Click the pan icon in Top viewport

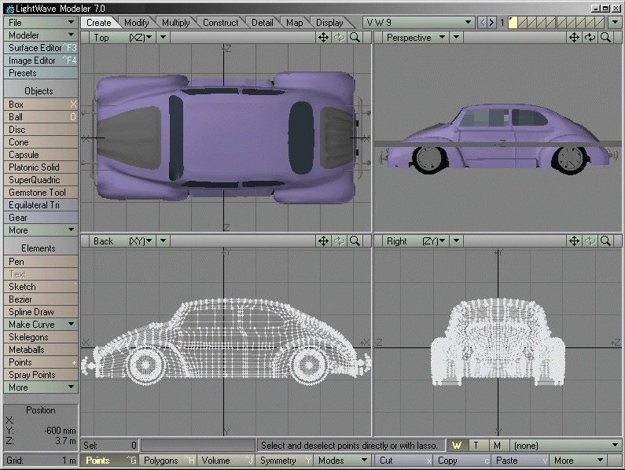323,37
